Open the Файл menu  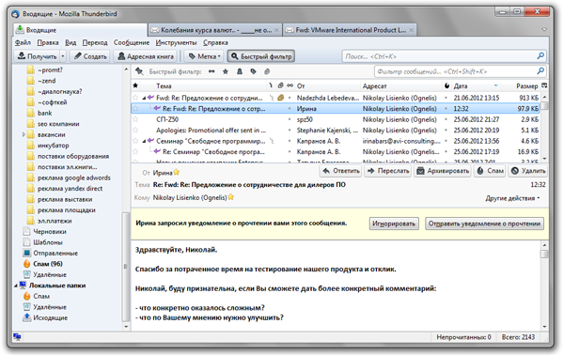pyautogui.click(x=23, y=42)
